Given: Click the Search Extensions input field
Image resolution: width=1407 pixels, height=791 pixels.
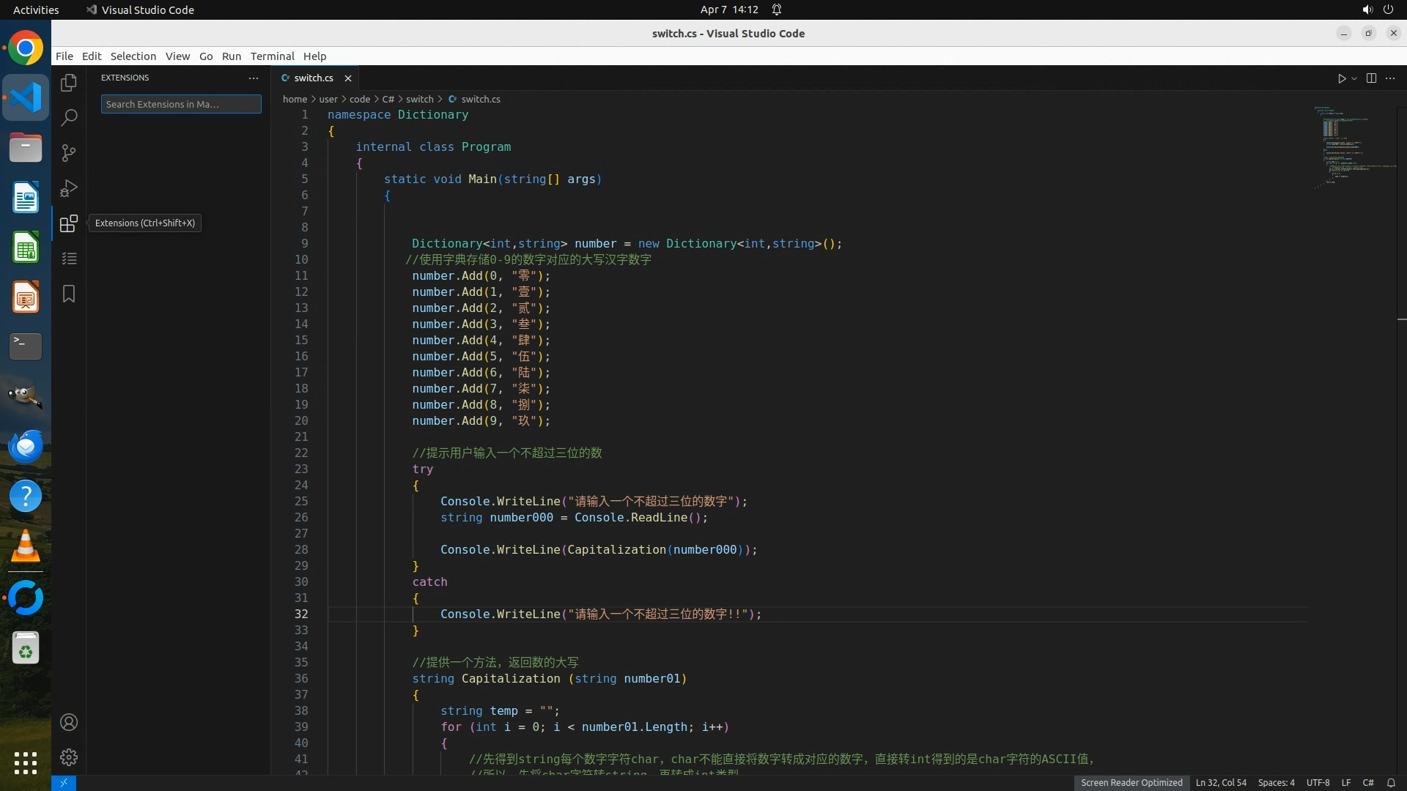Looking at the screenshot, I should click(181, 104).
